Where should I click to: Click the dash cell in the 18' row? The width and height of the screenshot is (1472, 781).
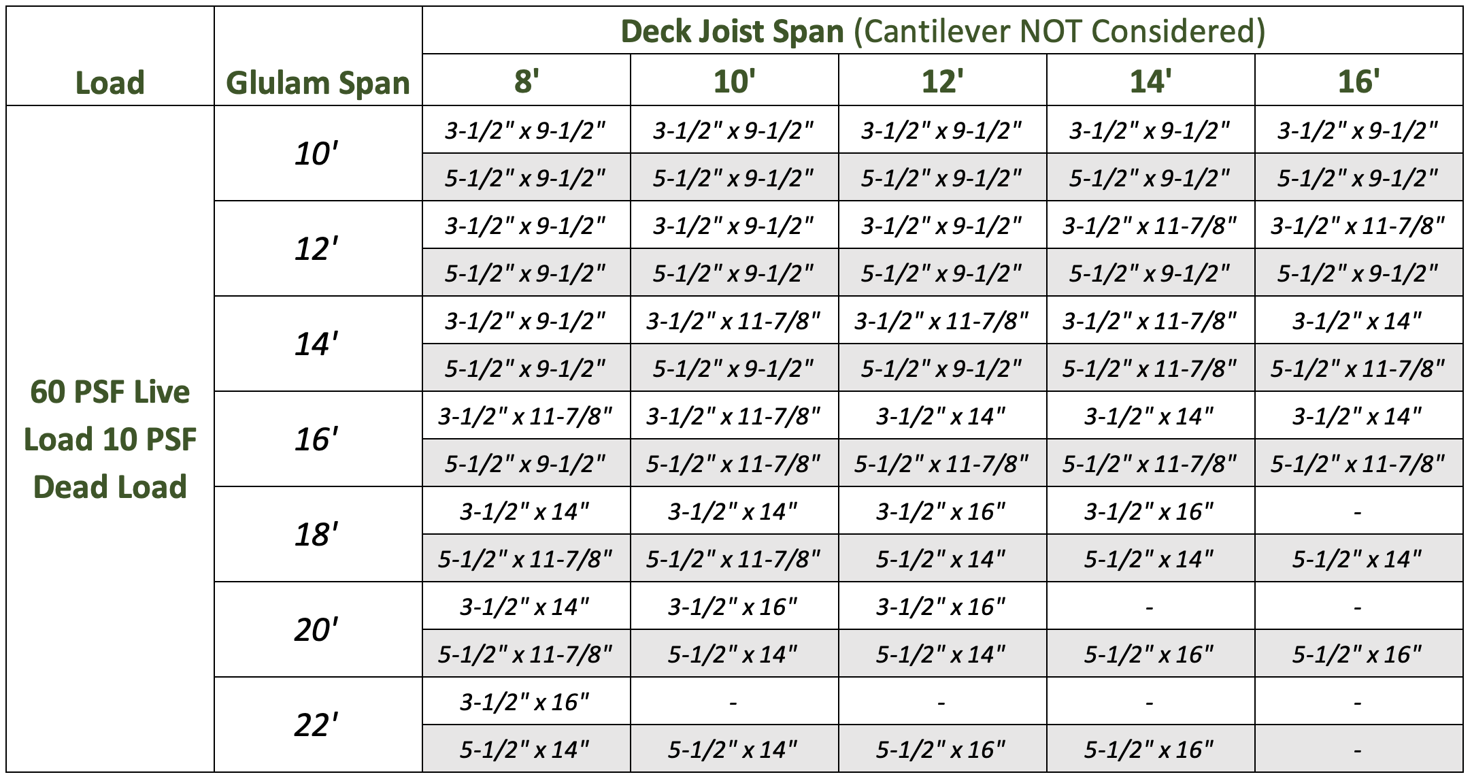click(x=1358, y=512)
